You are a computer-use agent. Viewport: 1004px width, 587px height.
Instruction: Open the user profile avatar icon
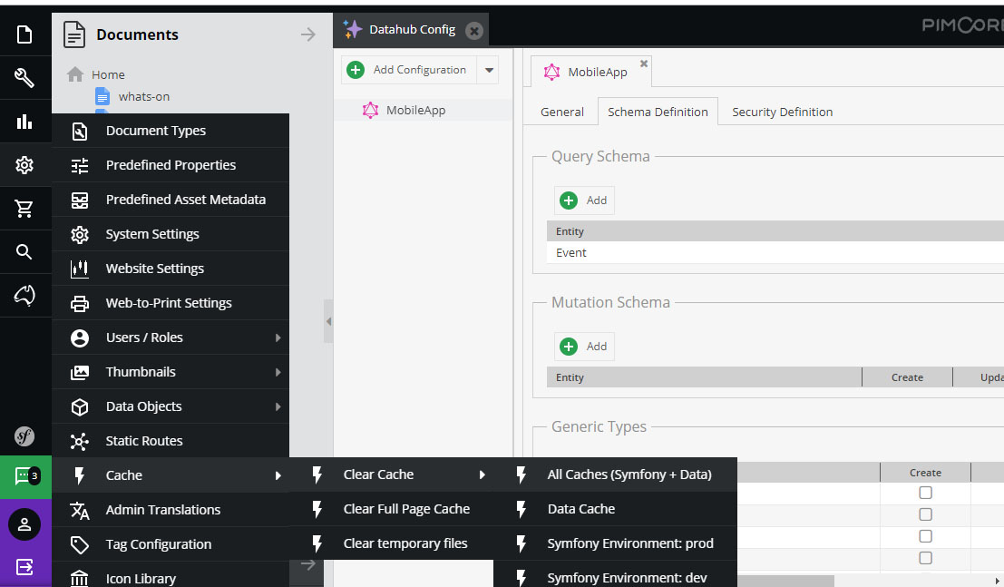tap(24, 524)
